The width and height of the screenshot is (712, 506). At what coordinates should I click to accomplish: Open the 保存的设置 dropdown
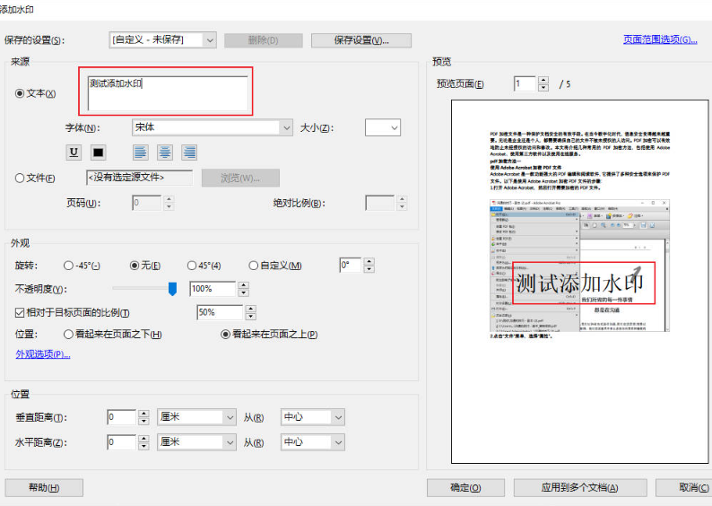coord(162,40)
